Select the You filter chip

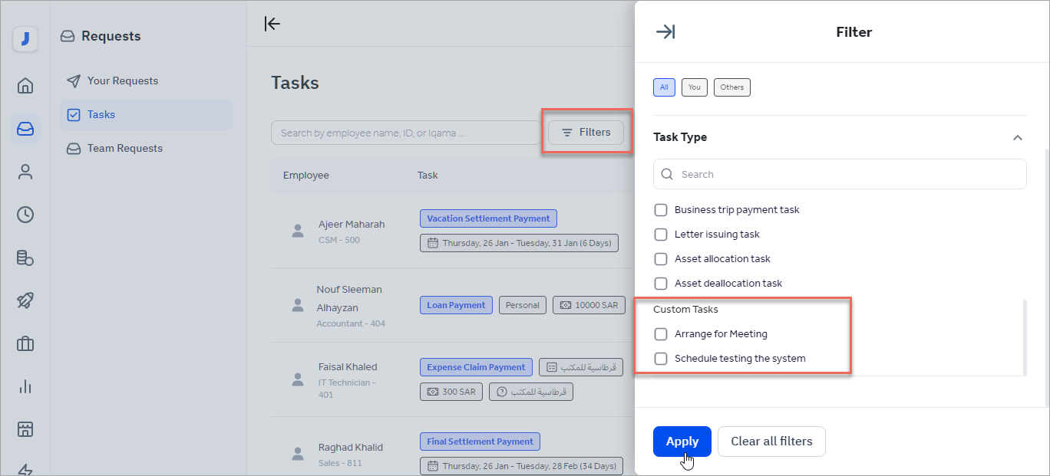(x=694, y=87)
